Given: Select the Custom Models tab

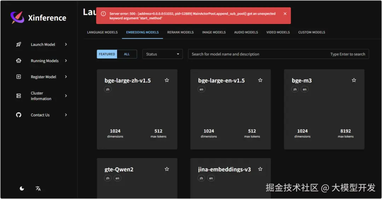Looking at the screenshot, I should tap(312, 32).
